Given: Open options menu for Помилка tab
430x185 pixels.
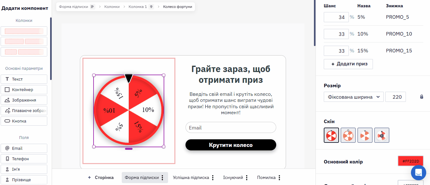Looking at the screenshot, I should (279, 178).
